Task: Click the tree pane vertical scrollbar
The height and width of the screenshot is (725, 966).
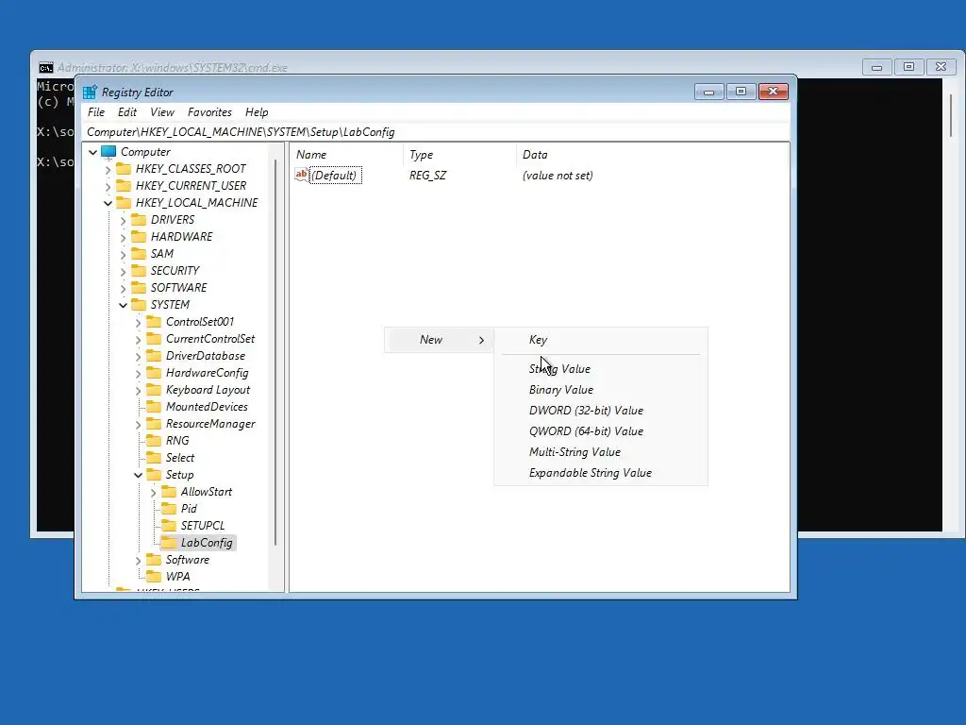Action: point(275,353)
